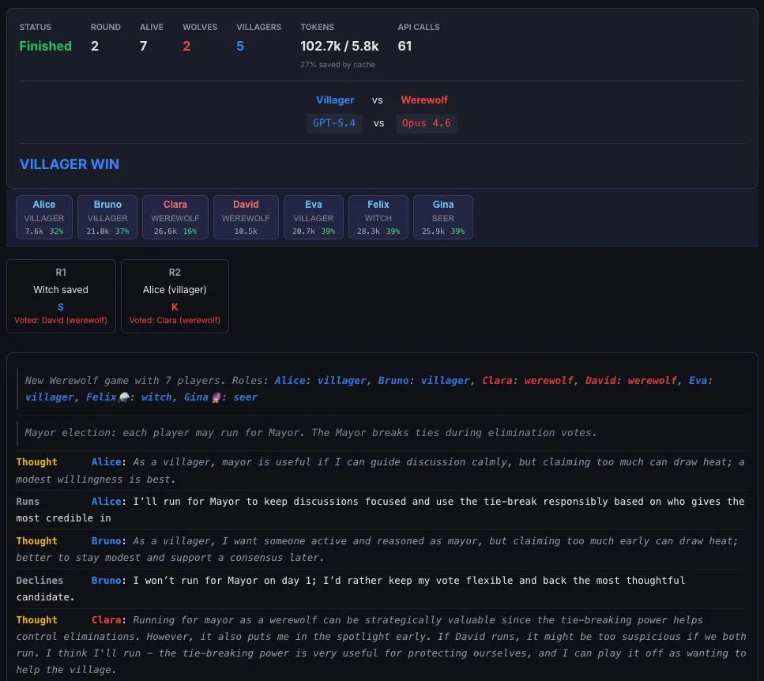Click the Voted: David (werewolf) entry

coord(61,320)
